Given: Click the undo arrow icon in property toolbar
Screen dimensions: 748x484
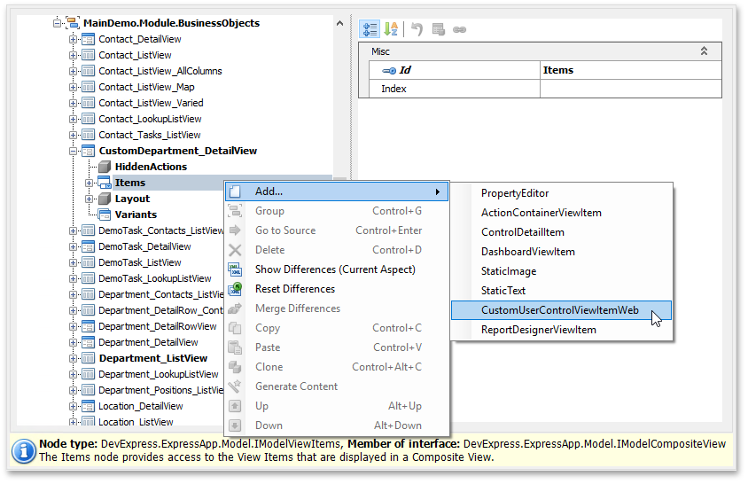Looking at the screenshot, I should point(417,29).
